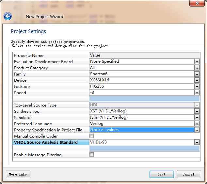The width and height of the screenshot is (207, 184).
Task: Click the blue back arrow icon
Action: click(x=8, y=16)
